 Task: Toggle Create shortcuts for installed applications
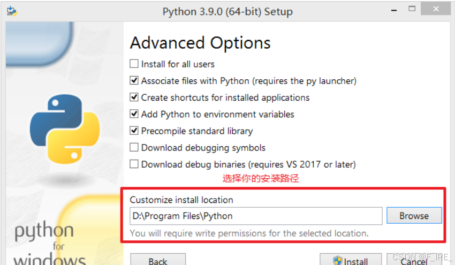click(134, 97)
